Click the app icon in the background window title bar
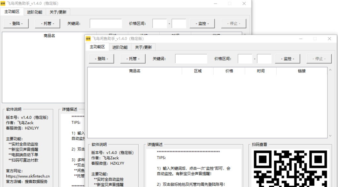 tap(3, 4)
